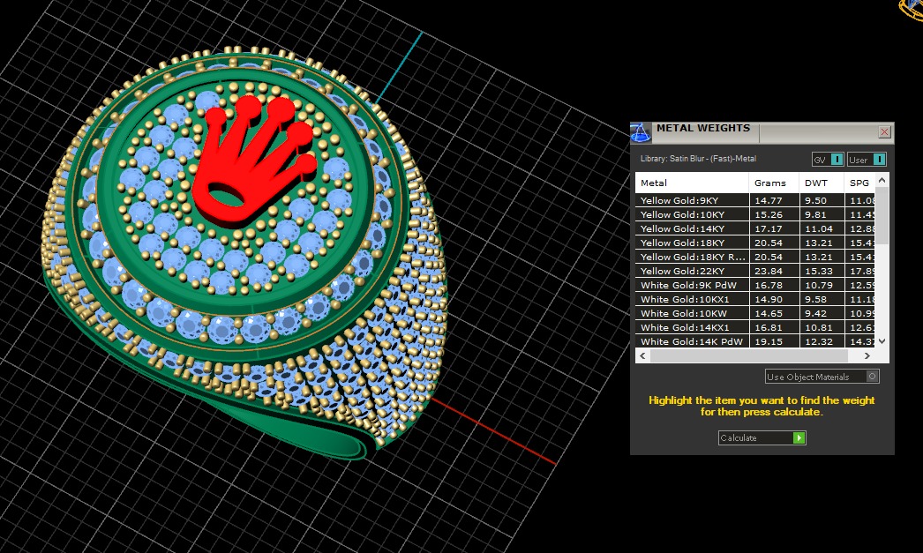This screenshot has height=553, width=923.
Task: Select the Yellow Gold:18KY R... row
Action: (754, 257)
